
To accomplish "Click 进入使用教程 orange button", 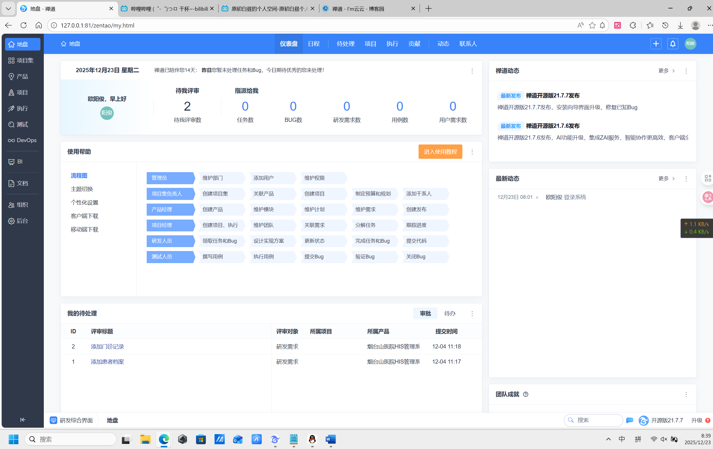I will click(440, 152).
